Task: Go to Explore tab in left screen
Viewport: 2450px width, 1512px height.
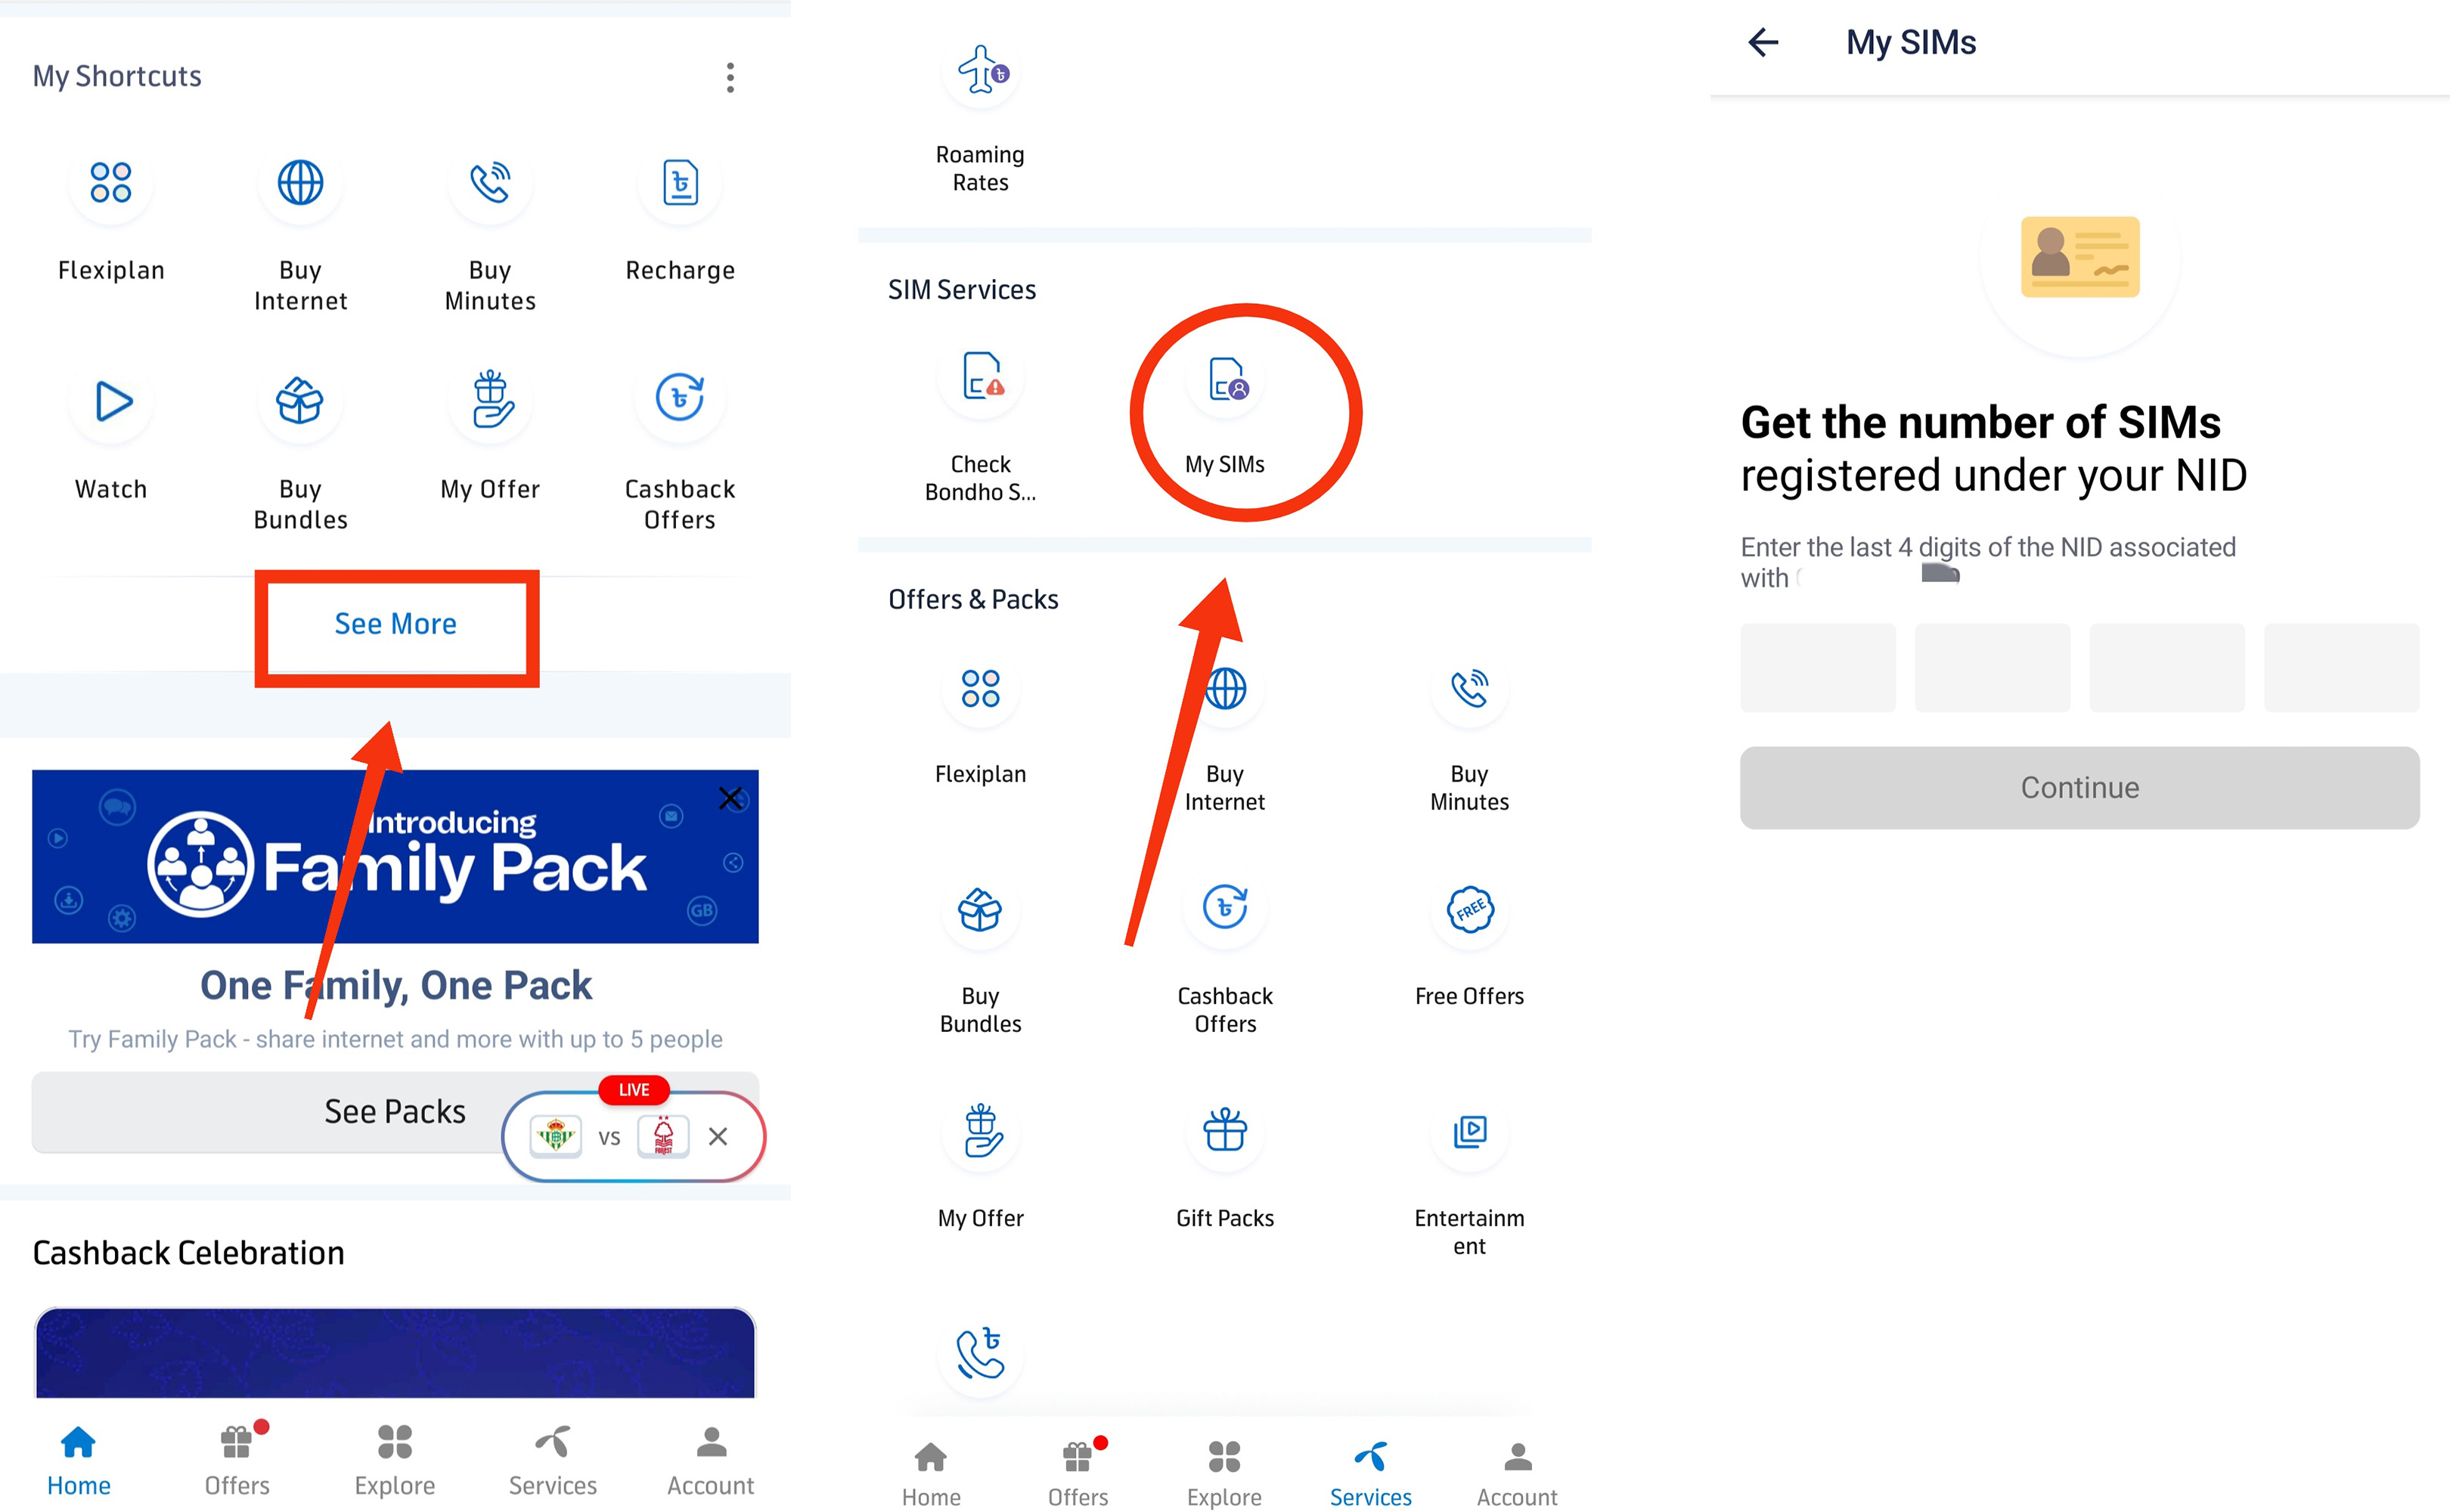Action: pyautogui.click(x=395, y=1459)
